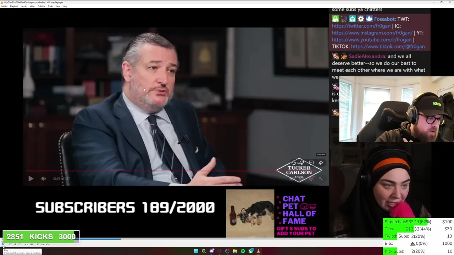Click the top webcam overlay of man

click(397, 109)
